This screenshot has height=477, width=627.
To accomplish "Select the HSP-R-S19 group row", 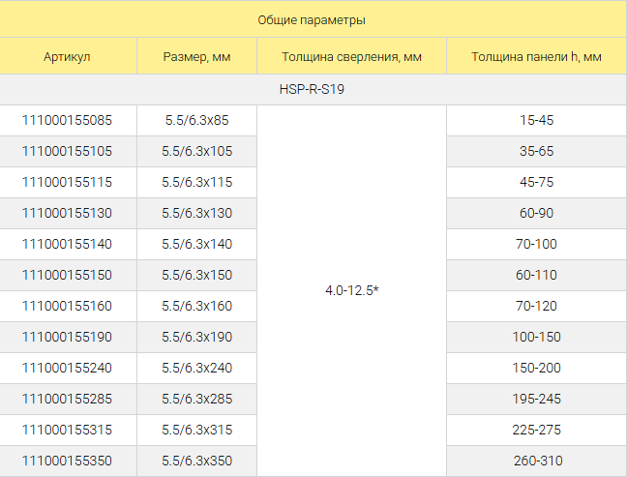I will (312, 89).
